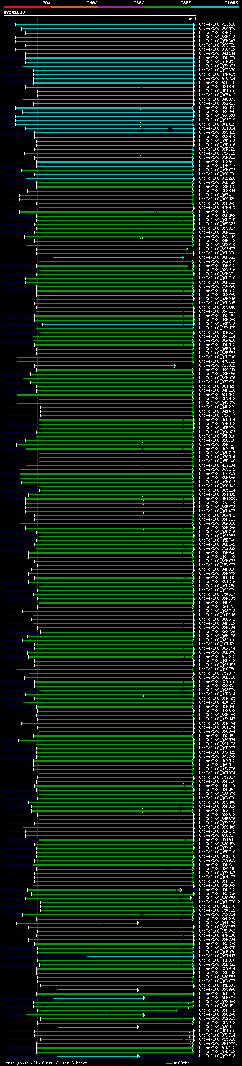Viewport: 242px width, 1066px height.
Task: Open hit UniRef100_Q5K3V7
Action: [x=217, y=41]
